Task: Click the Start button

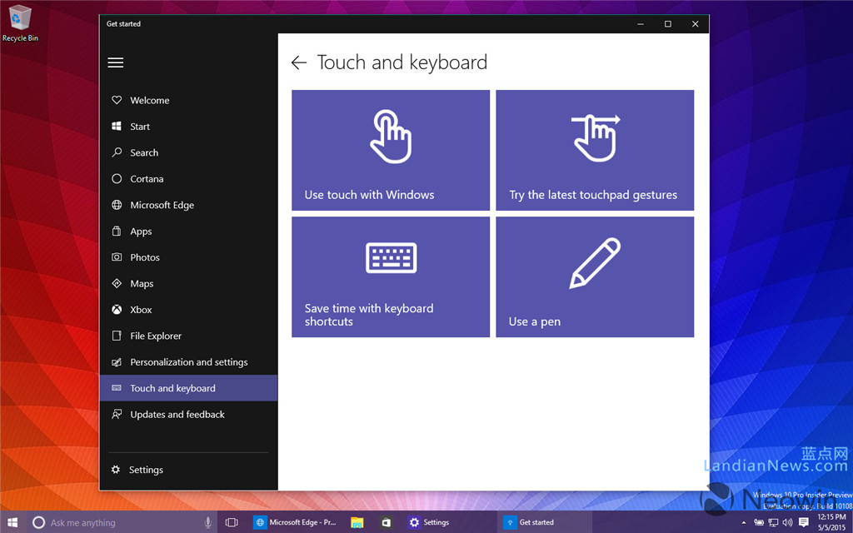Action: point(12,522)
